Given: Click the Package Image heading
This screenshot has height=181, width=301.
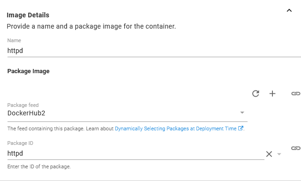Looking at the screenshot, I should point(29,71).
